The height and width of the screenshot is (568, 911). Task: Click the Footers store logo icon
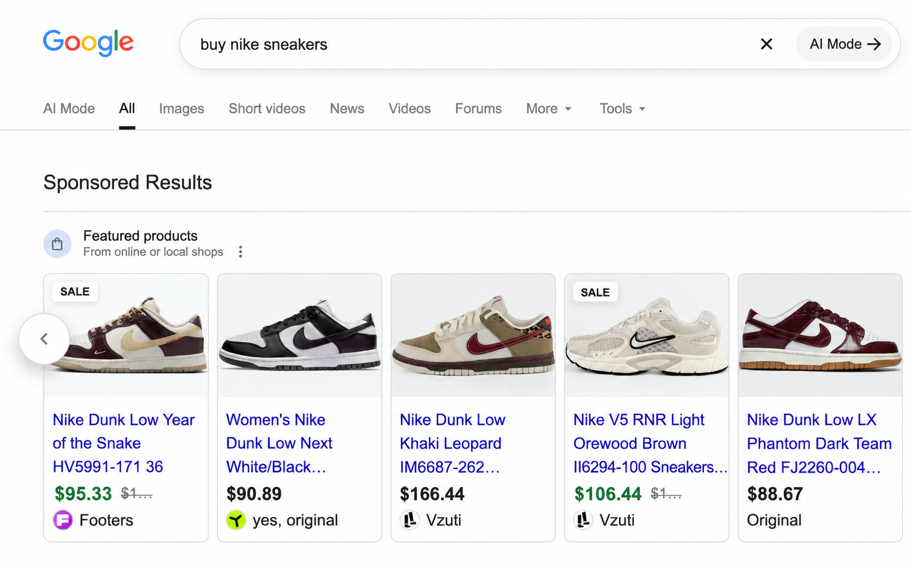63,520
